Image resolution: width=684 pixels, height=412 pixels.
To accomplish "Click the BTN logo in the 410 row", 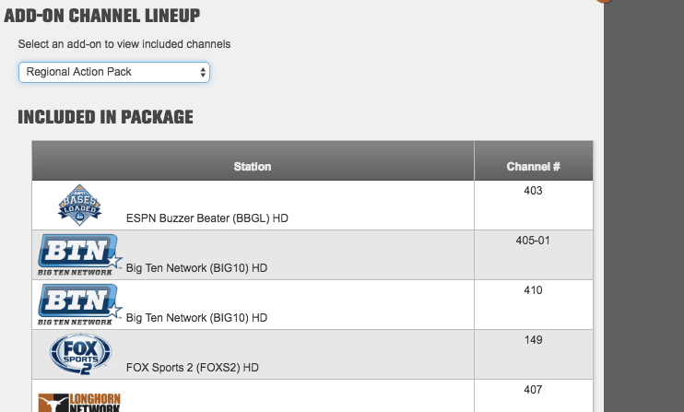I will [x=80, y=305].
